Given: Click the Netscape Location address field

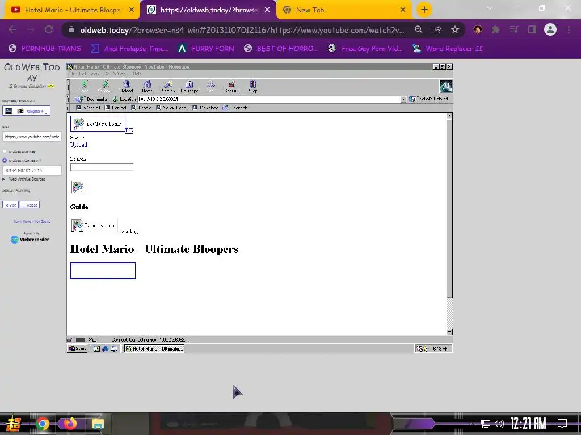Looking at the screenshot, I should click(x=269, y=99).
